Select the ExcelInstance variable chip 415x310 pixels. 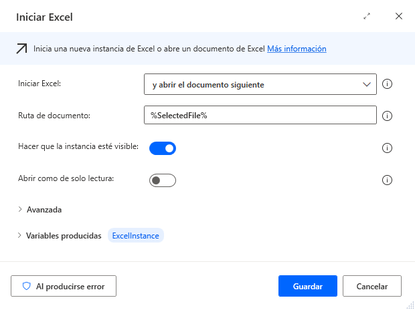[136, 235]
